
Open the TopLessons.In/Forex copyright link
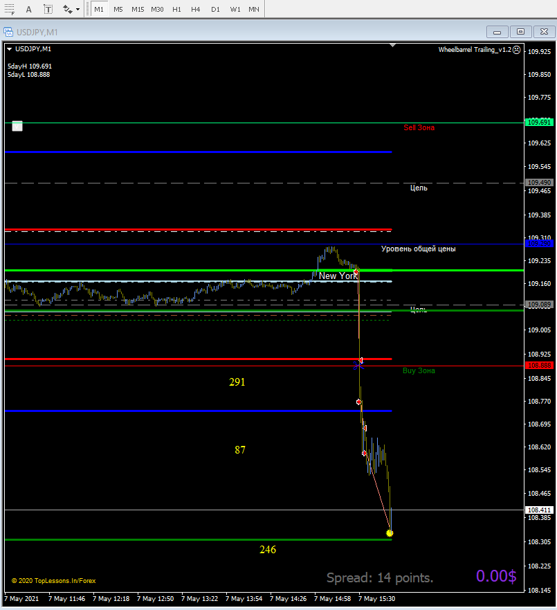(54, 581)
